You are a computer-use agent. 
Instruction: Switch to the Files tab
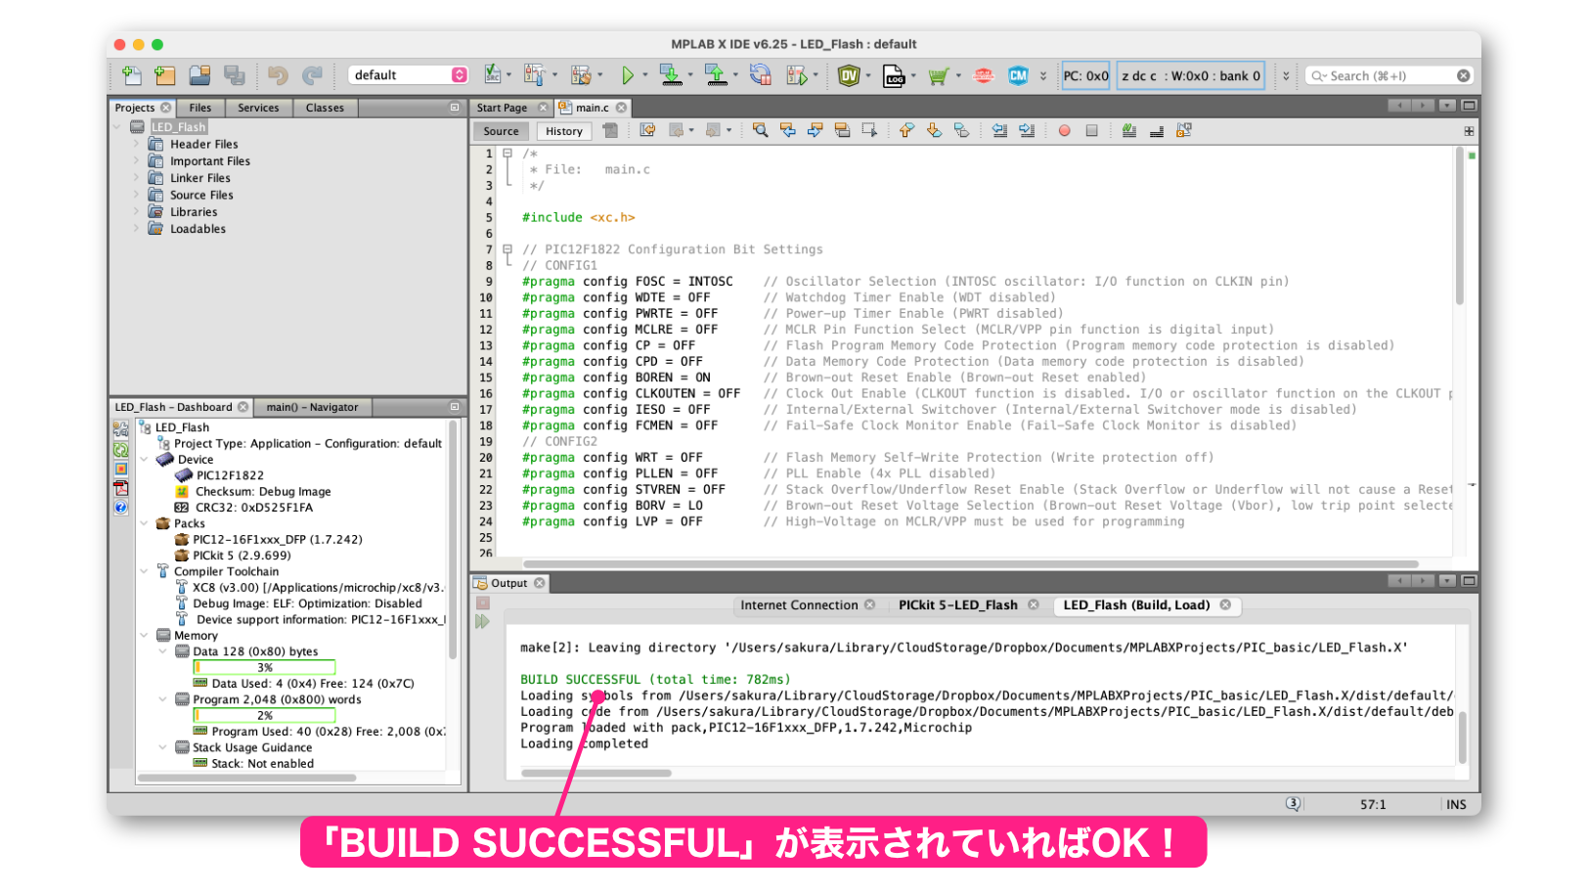[200, 108]
